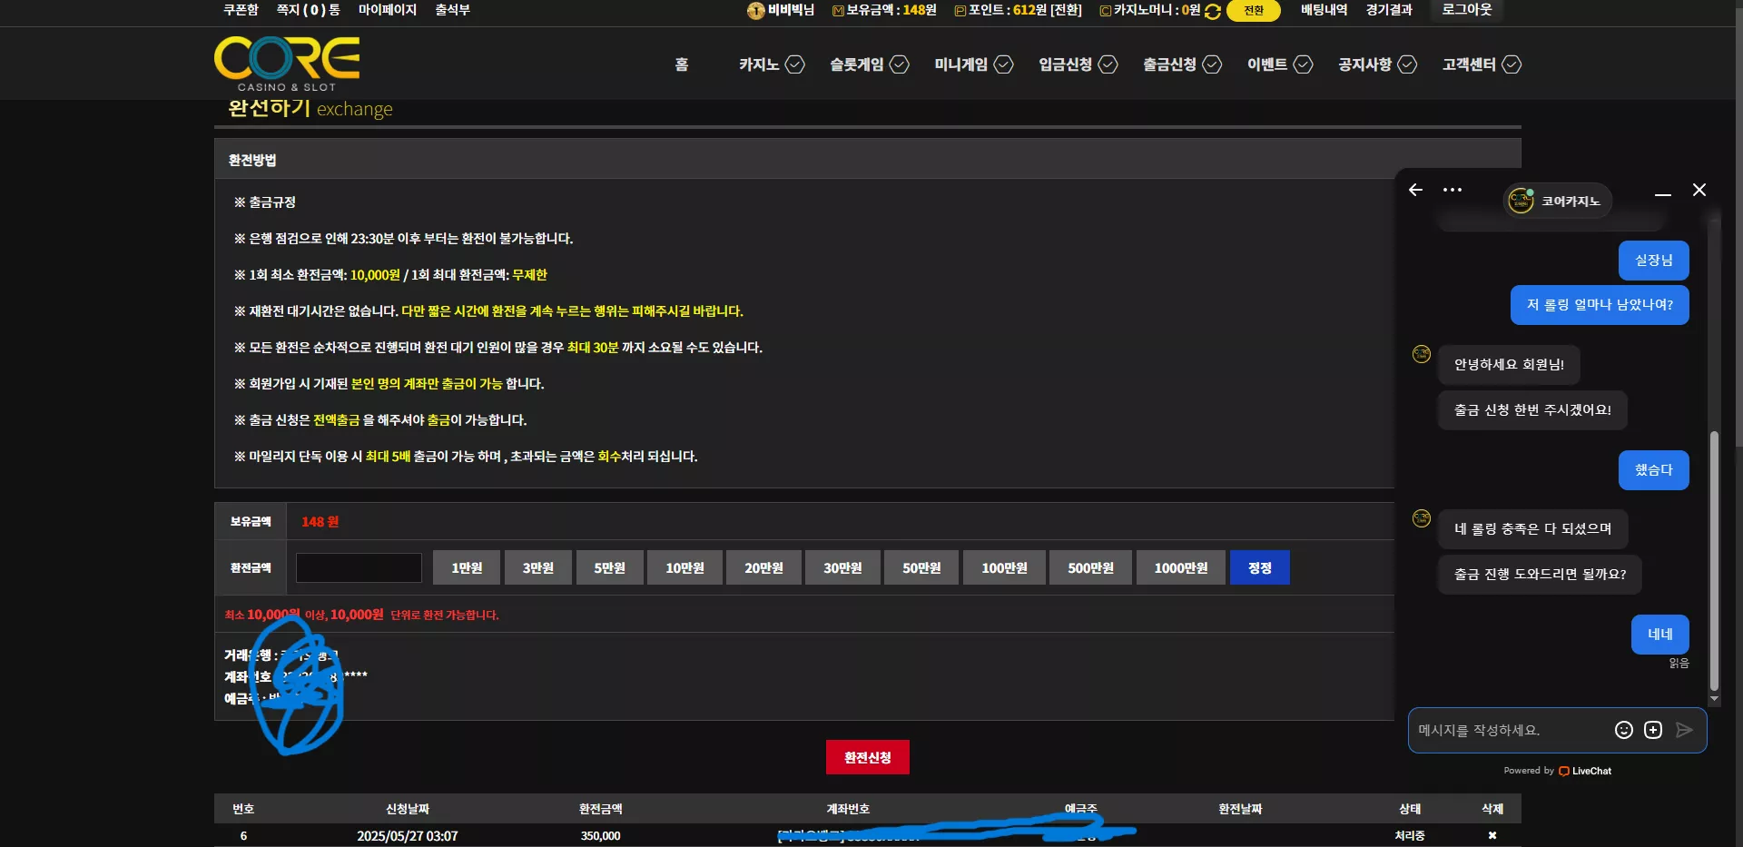Screen dimensions: 1743x847
Task: Expand the 고객센터 dropdown chevron
Action: tap(1512, 64)
